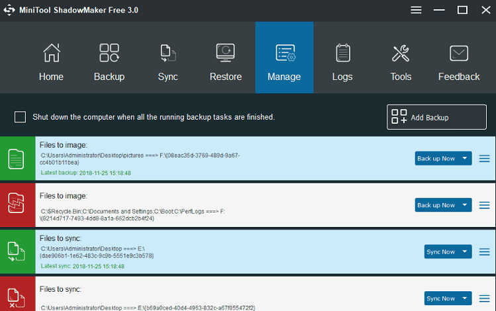
Task: Open the Logs clipboard icon
Action: tap(343, 53)
